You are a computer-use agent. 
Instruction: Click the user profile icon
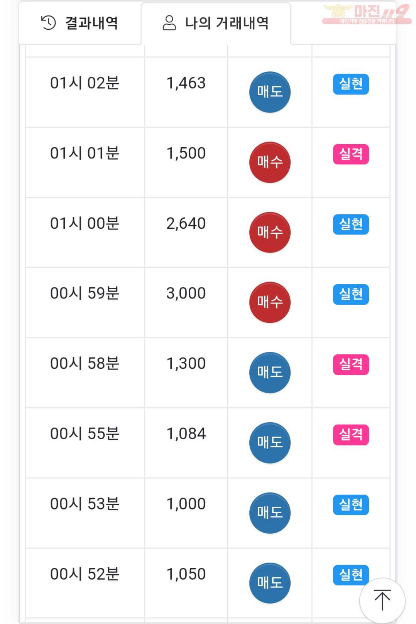[169, 23]
